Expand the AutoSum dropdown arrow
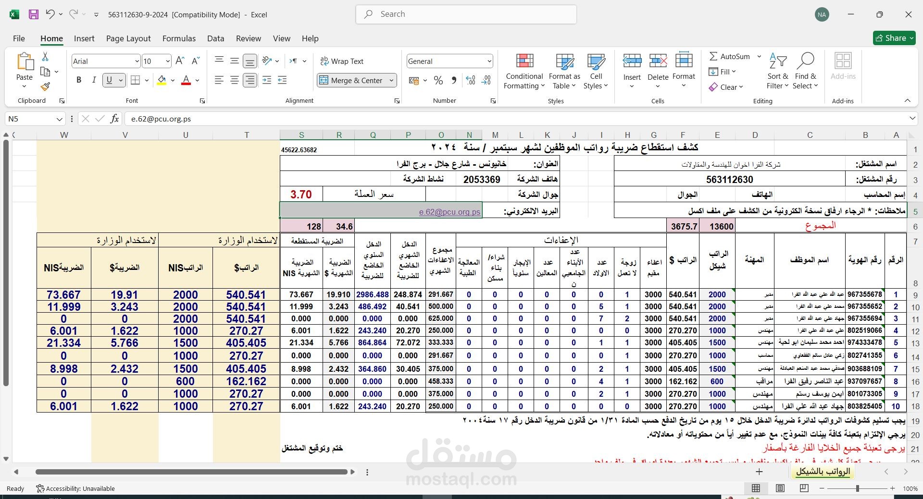This screenshot has width=923, height=499. coord(759,56)
